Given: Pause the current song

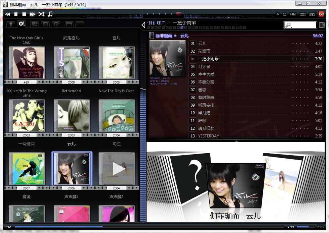Looking at the screenshot, I should pyautogui.click(x=16, y=14).
